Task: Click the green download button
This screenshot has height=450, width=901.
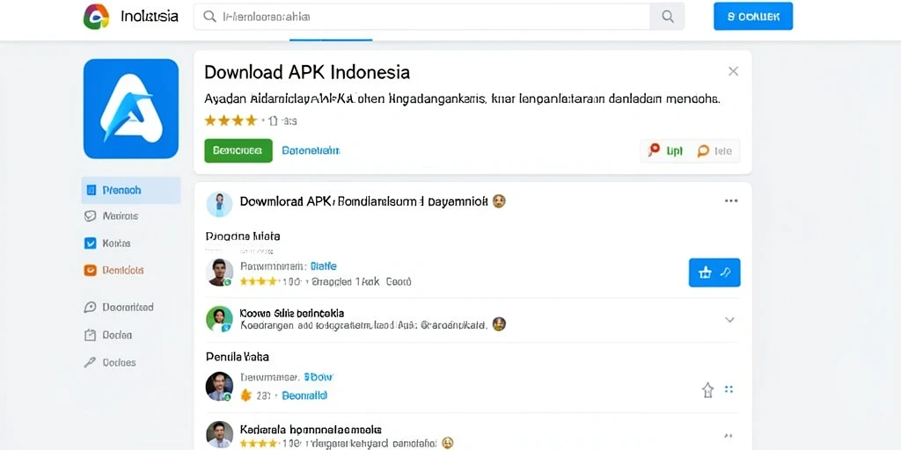Action: (238, 150)
